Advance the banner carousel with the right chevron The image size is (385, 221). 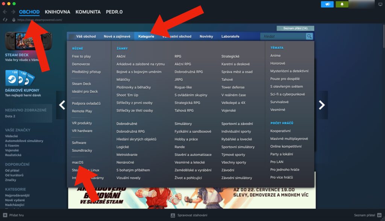pyautogui.click(x=321, y=105)
